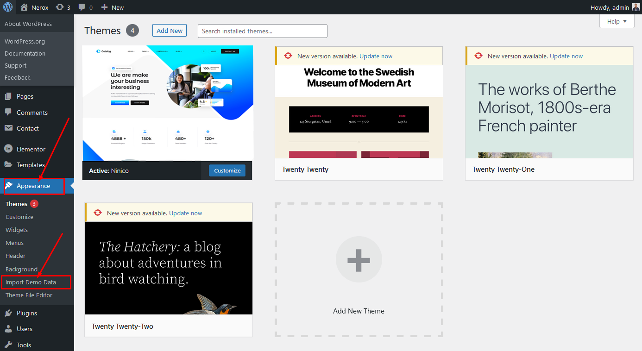Open the updates icon in admin bar
Screen dimensions: 642x351
[x=60, y=7]
